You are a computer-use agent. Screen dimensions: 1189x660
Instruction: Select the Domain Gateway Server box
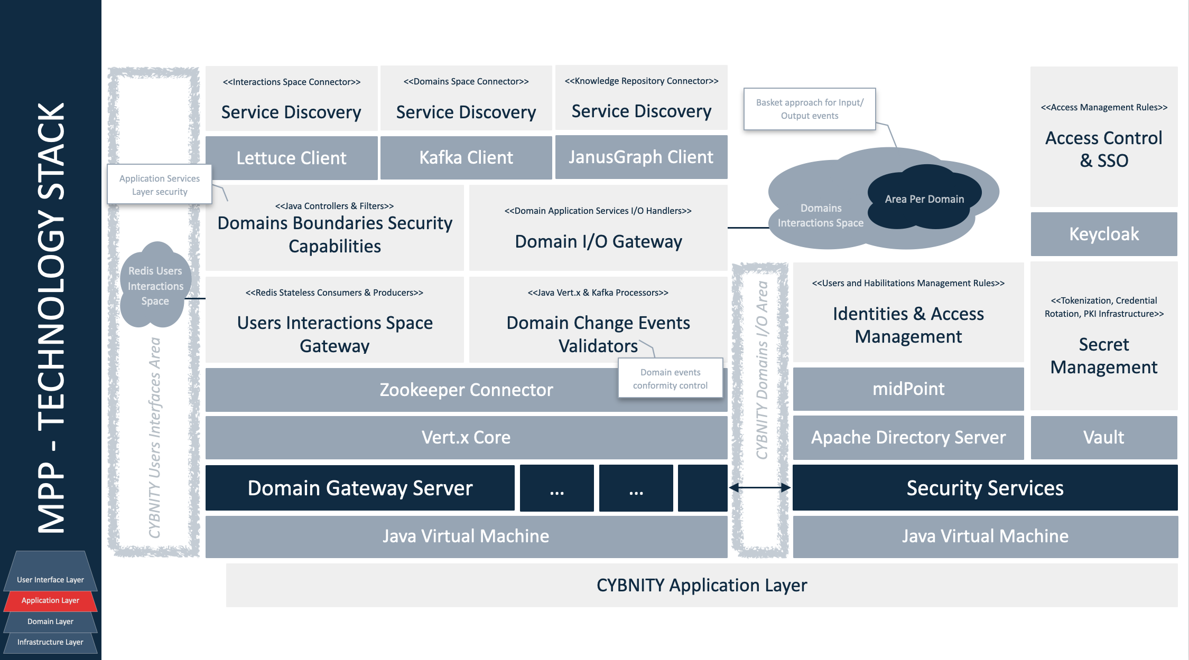359,488
